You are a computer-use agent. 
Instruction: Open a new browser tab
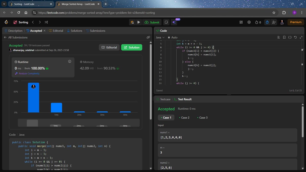click(x=106, y=4)
